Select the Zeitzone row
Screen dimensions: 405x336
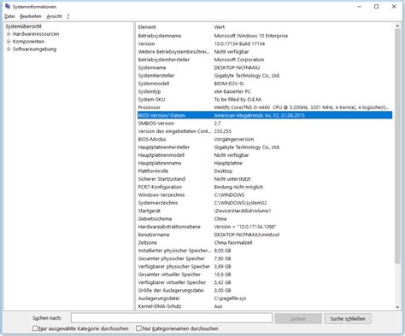pyautogui.click(x=265, y=243)
